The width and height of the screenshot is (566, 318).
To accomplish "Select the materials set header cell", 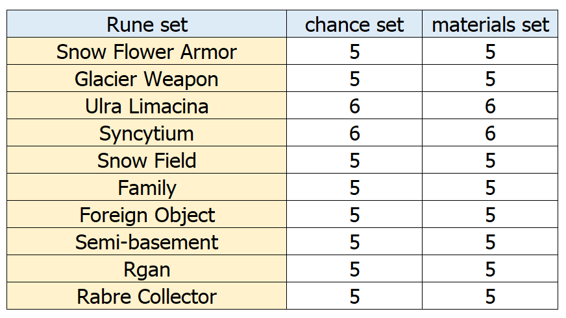I will [490, 24].
